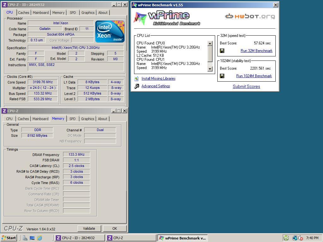Click the muted volume tray icon
This screenshot has width=323, height=242.
point(300,238)
